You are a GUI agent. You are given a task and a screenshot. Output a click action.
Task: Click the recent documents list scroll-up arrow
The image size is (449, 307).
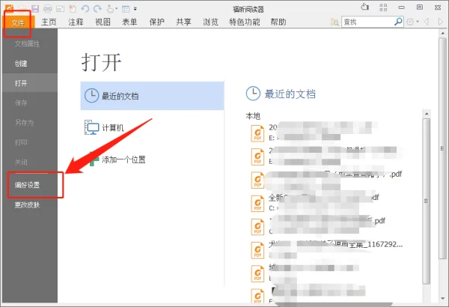pyautogui.click(x=427, y=114)
